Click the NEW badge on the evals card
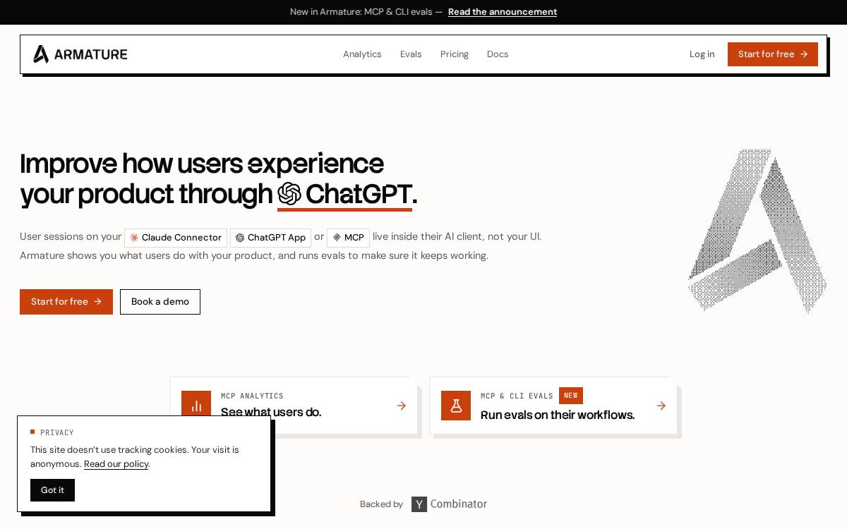This screenshot has width=847, height=529. 571,396
